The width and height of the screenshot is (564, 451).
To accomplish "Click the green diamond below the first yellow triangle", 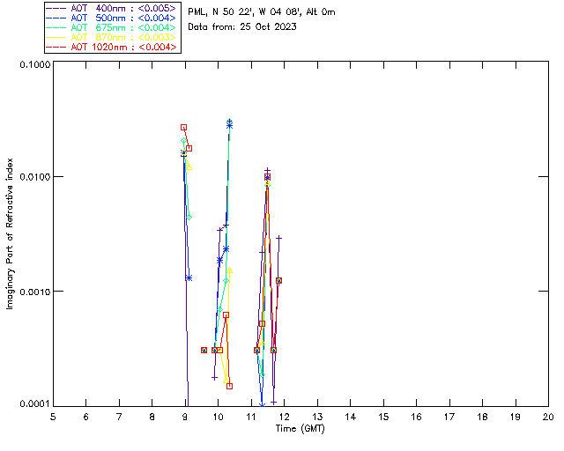I will [x=189, y=216].
